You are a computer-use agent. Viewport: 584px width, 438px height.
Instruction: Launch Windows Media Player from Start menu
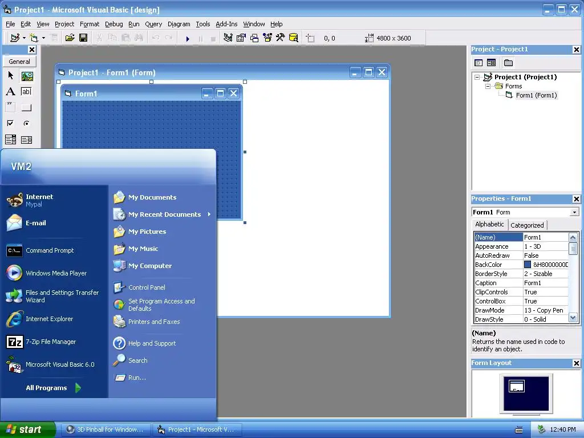pyautogui.click(x=56, y=273)
